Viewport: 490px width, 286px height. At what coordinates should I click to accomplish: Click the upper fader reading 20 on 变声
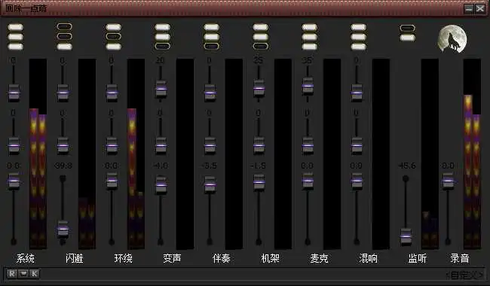(161, 89)
